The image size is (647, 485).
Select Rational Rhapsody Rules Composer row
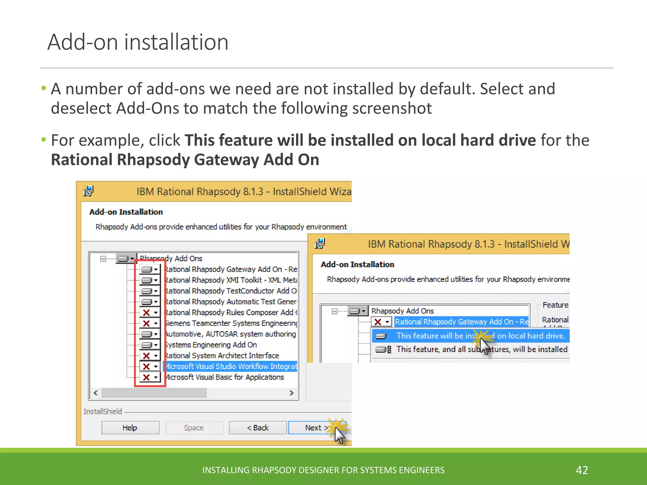click(x=231, y=312)
